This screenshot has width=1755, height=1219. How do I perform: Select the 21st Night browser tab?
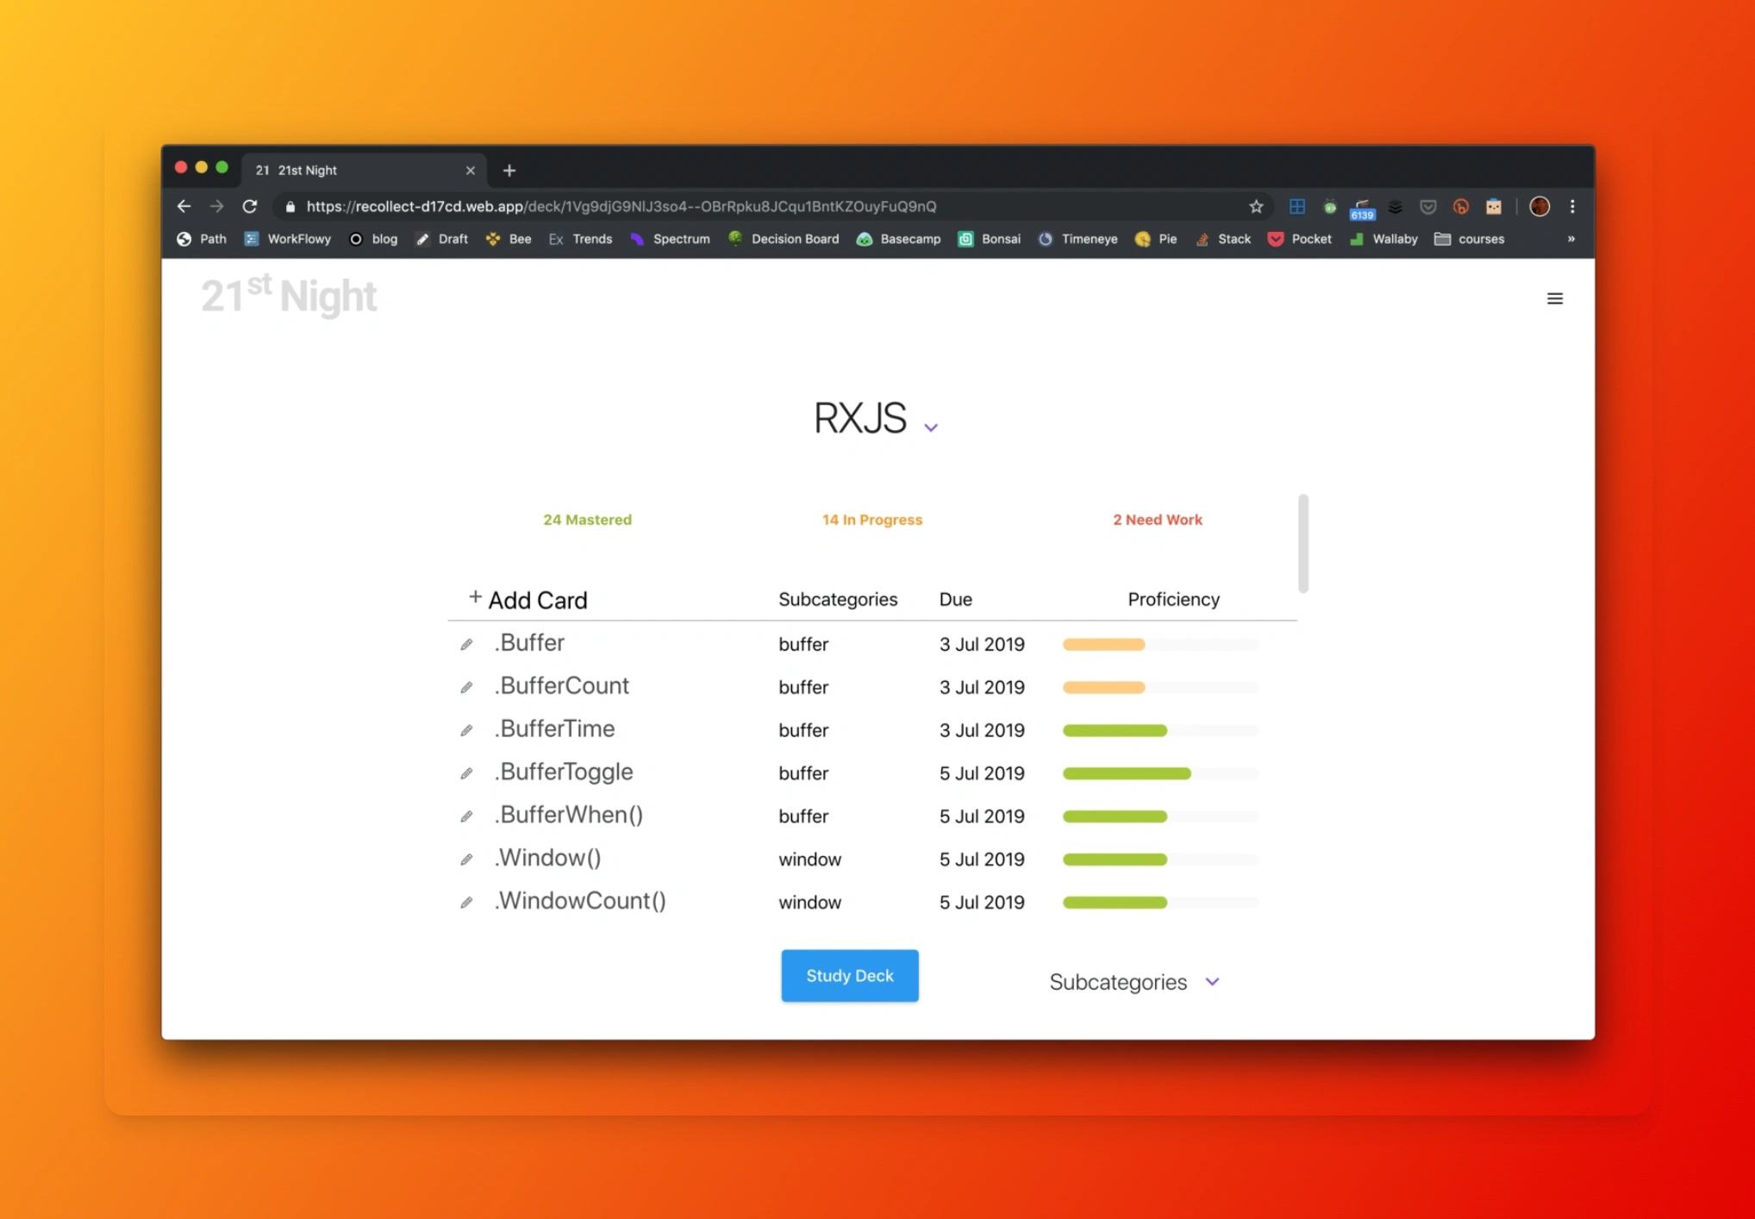point(365,171)
